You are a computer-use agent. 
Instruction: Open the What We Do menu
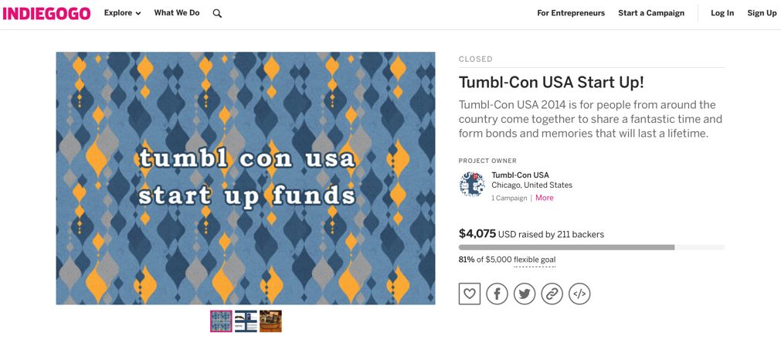177,13
